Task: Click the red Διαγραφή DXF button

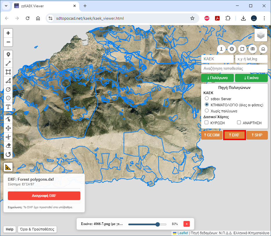Action: pyautogui.click(x=44, y=195)
